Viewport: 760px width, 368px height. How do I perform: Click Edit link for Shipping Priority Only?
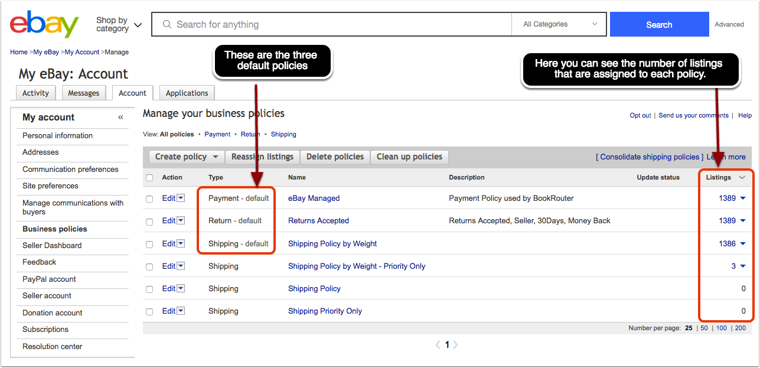(169, 311)
